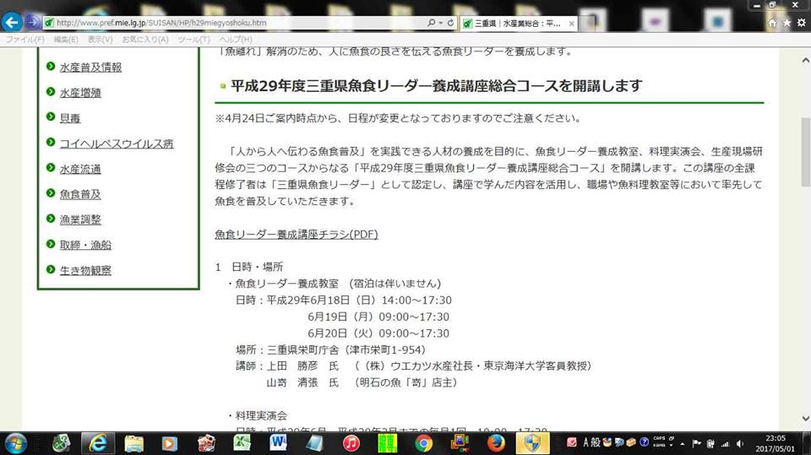Image resolution: width=811 pixels, height=455 pixels.
Task: Open 魚食リーダー養成講座チラシ(PDF) link
Action: [297, 234]
